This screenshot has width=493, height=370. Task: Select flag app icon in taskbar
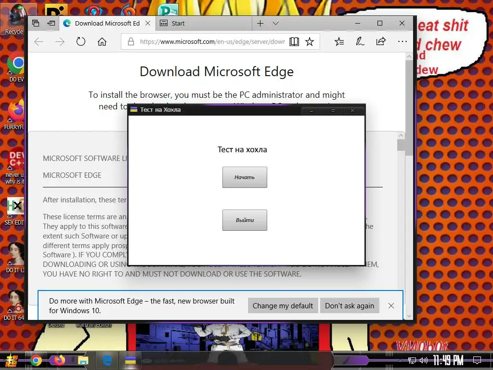tap(130, 360)
